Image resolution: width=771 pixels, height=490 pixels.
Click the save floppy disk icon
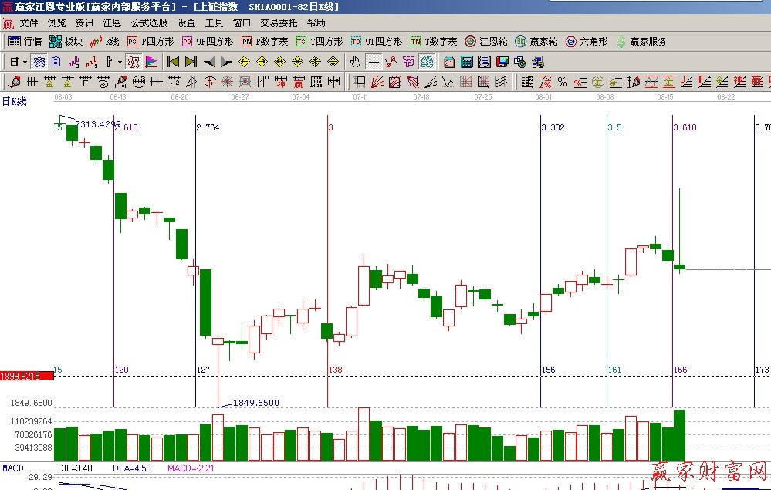pos(502,62)
